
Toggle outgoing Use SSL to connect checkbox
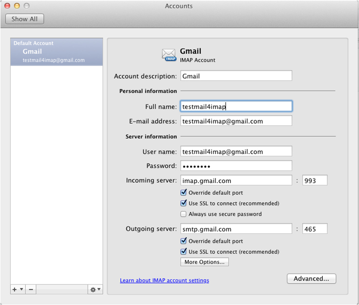(x=183, y=251)
